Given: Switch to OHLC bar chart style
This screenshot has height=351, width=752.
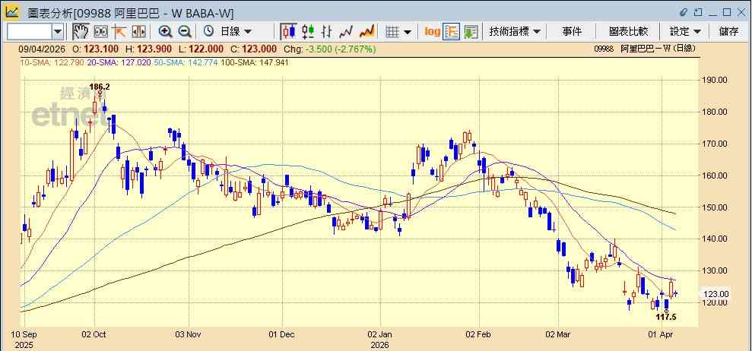Looking at the screenshot, I should pos(327,32).
